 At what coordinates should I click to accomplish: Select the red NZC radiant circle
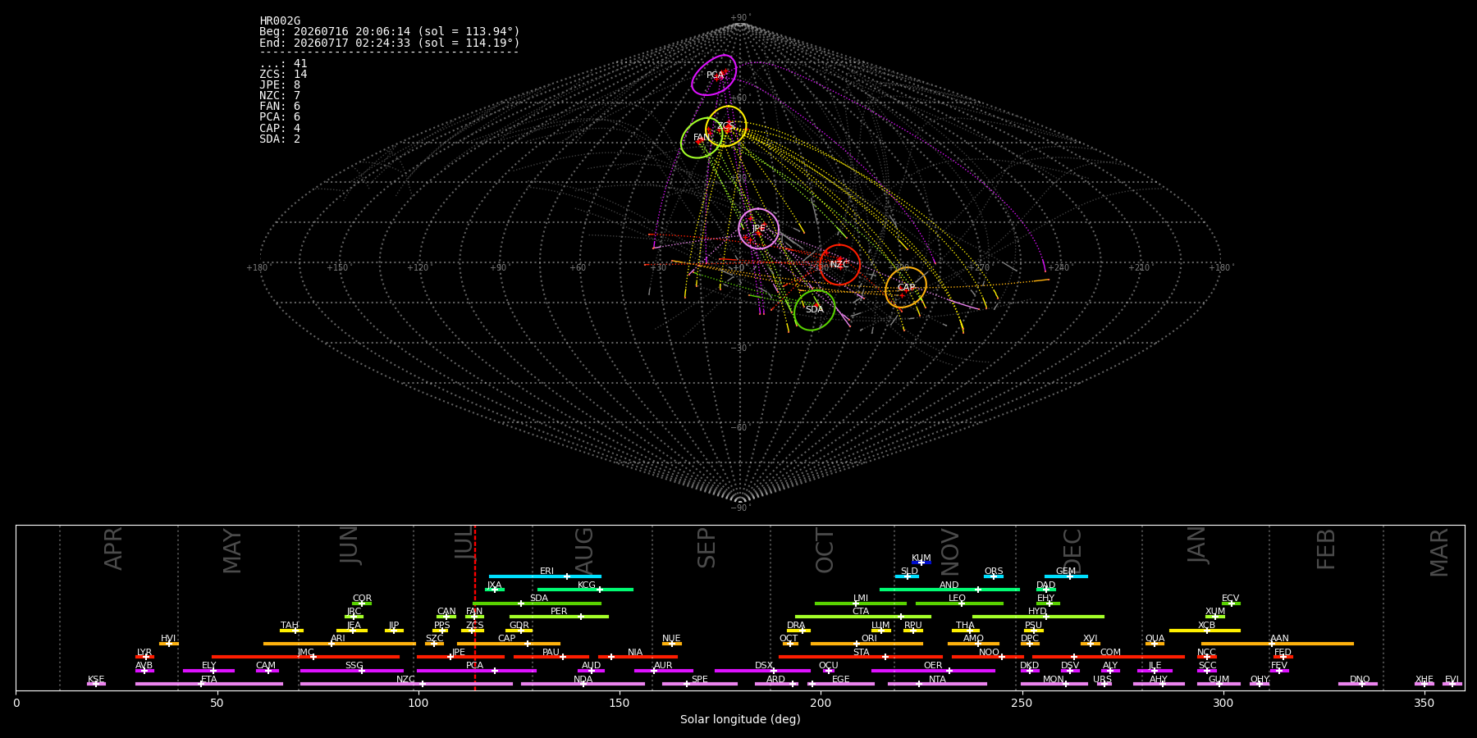(x=839, y=265)
